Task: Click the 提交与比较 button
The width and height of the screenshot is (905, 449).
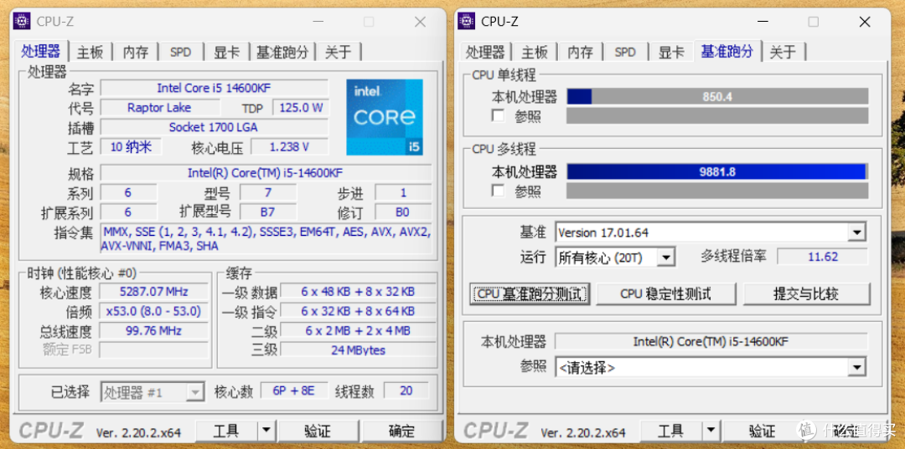Action: click(806, 293)
